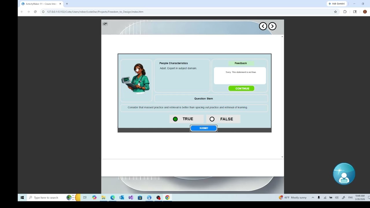The height and width of the screenshot is (208, 370).
Task: Open File Explorer from the taskbar
Action: tap(103, 198)
